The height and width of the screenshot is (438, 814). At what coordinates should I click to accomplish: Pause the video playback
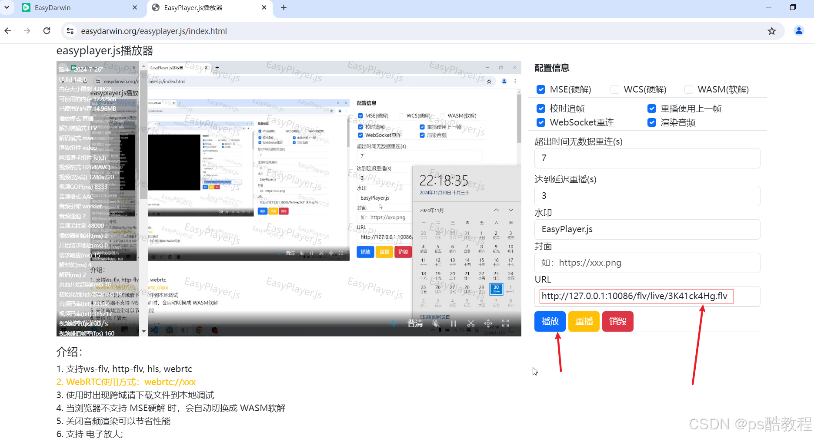pos(454,323)
